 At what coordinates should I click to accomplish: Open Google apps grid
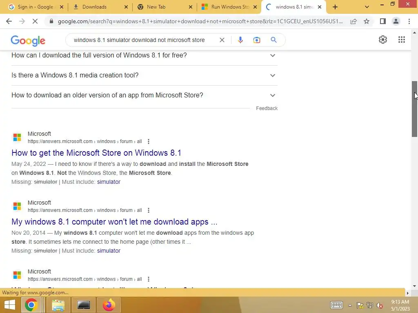tap(402, 40)
